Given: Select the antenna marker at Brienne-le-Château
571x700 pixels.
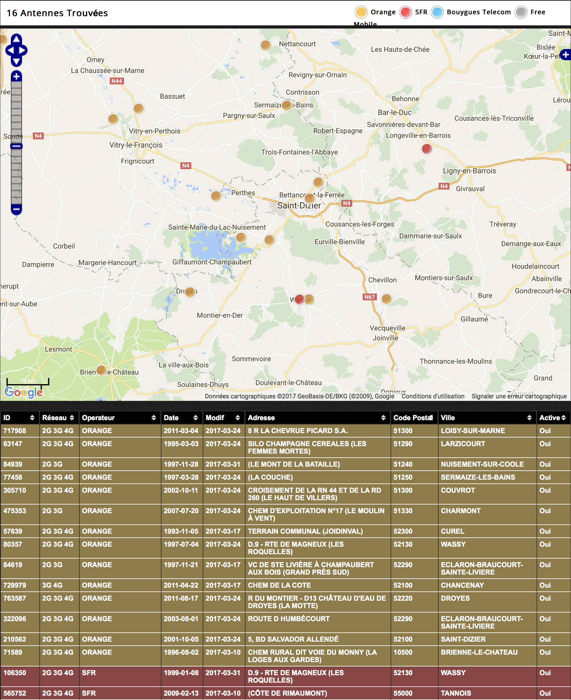Looking at the screenshot, I should [101, 370].
